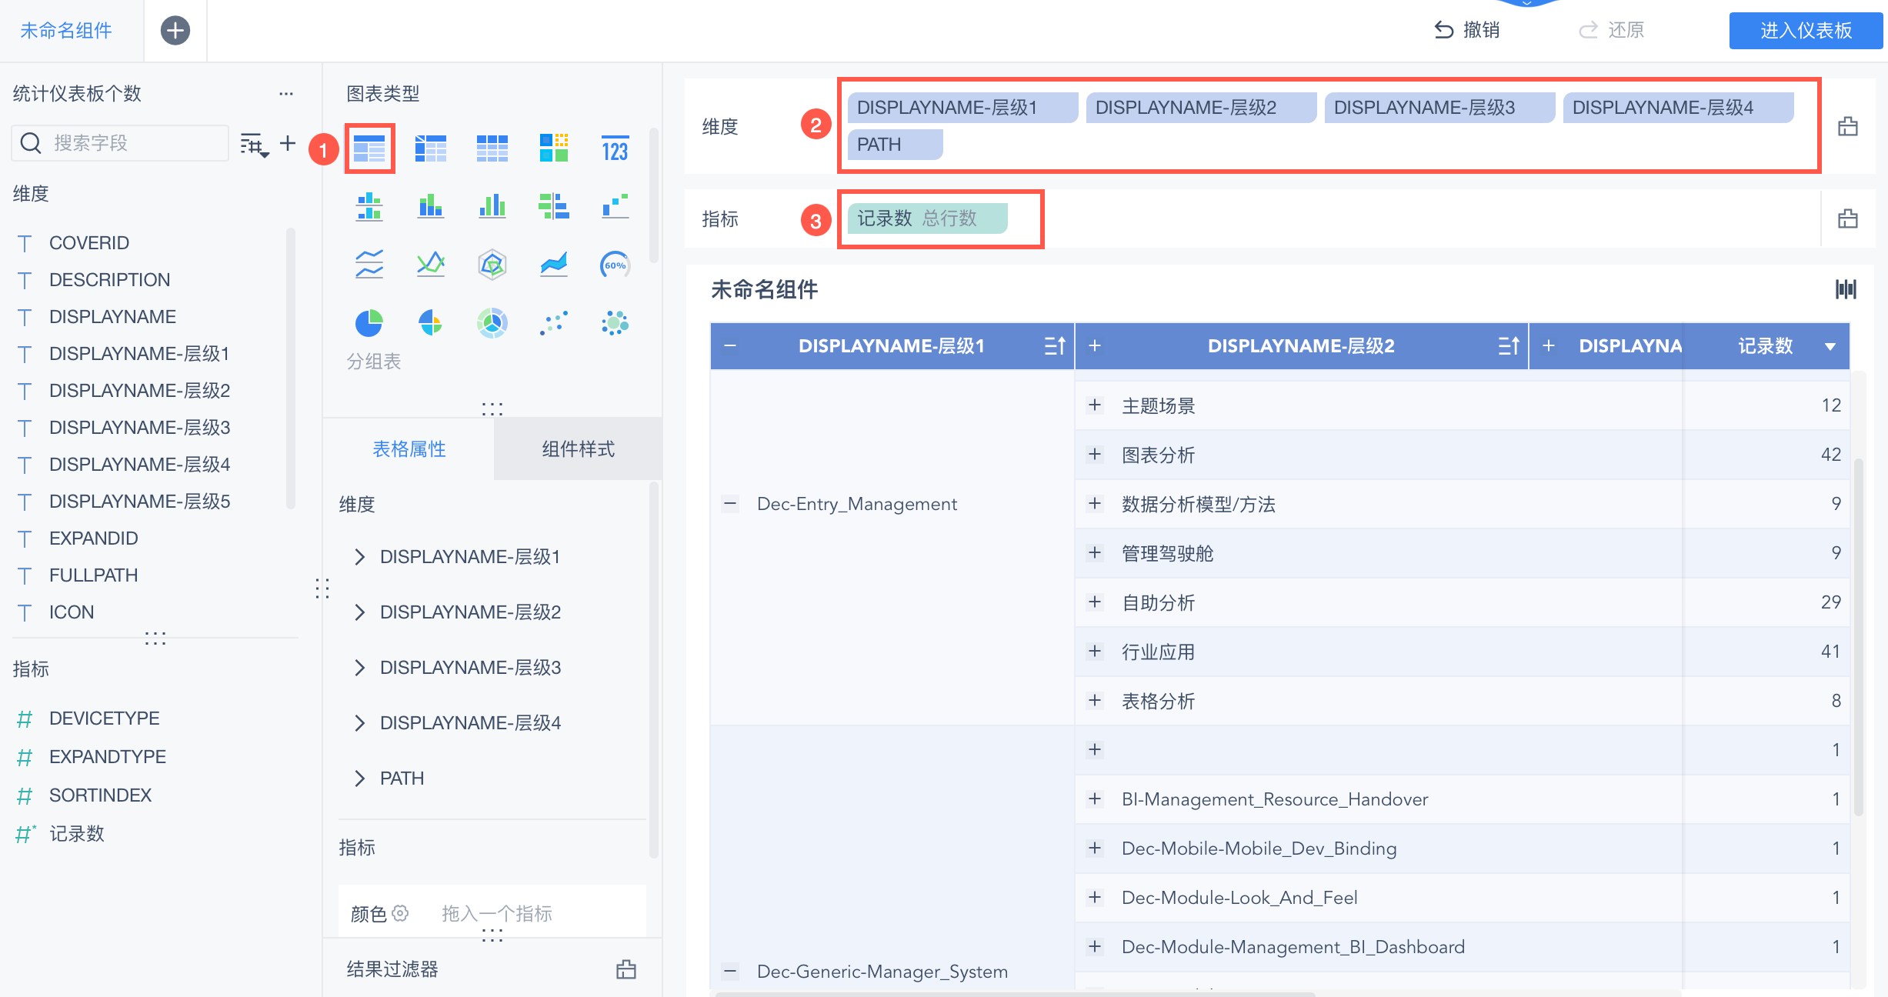The width and height of the screenshot is (1888, 997).
Task: Click 撤销 undo button
Action: (1466, 31)
